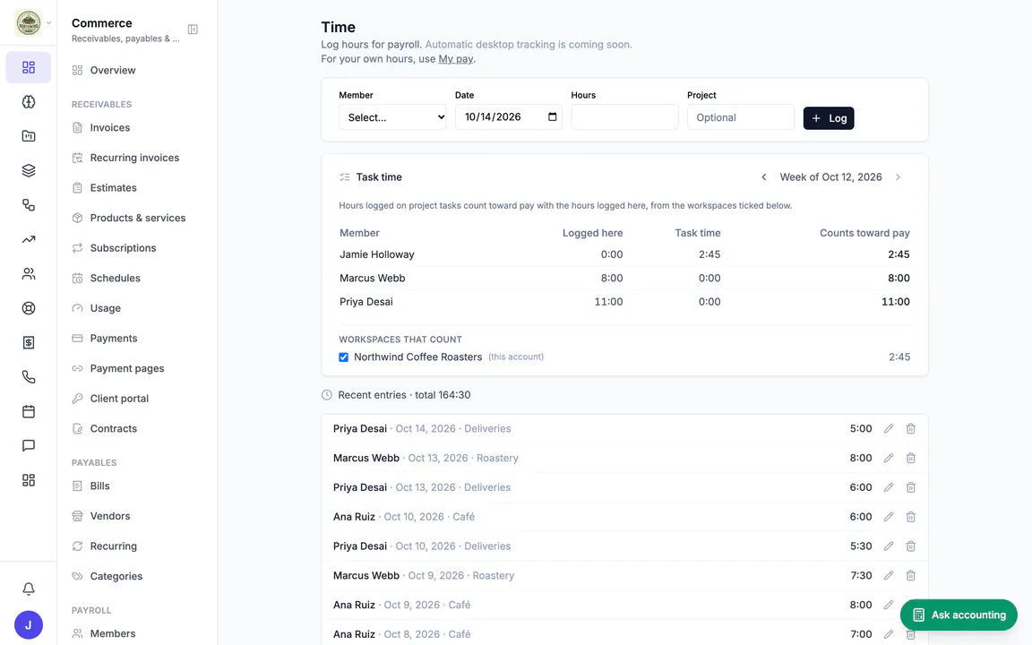Viewport: 1032px width, 645px height.
Task: Open Members under Payroll
Action: pos(113,633)
